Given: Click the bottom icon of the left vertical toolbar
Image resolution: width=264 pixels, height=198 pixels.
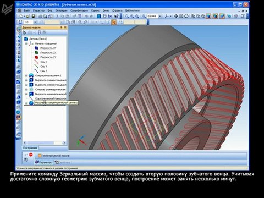Looking at the screenshot, I should tap(19, 134).
